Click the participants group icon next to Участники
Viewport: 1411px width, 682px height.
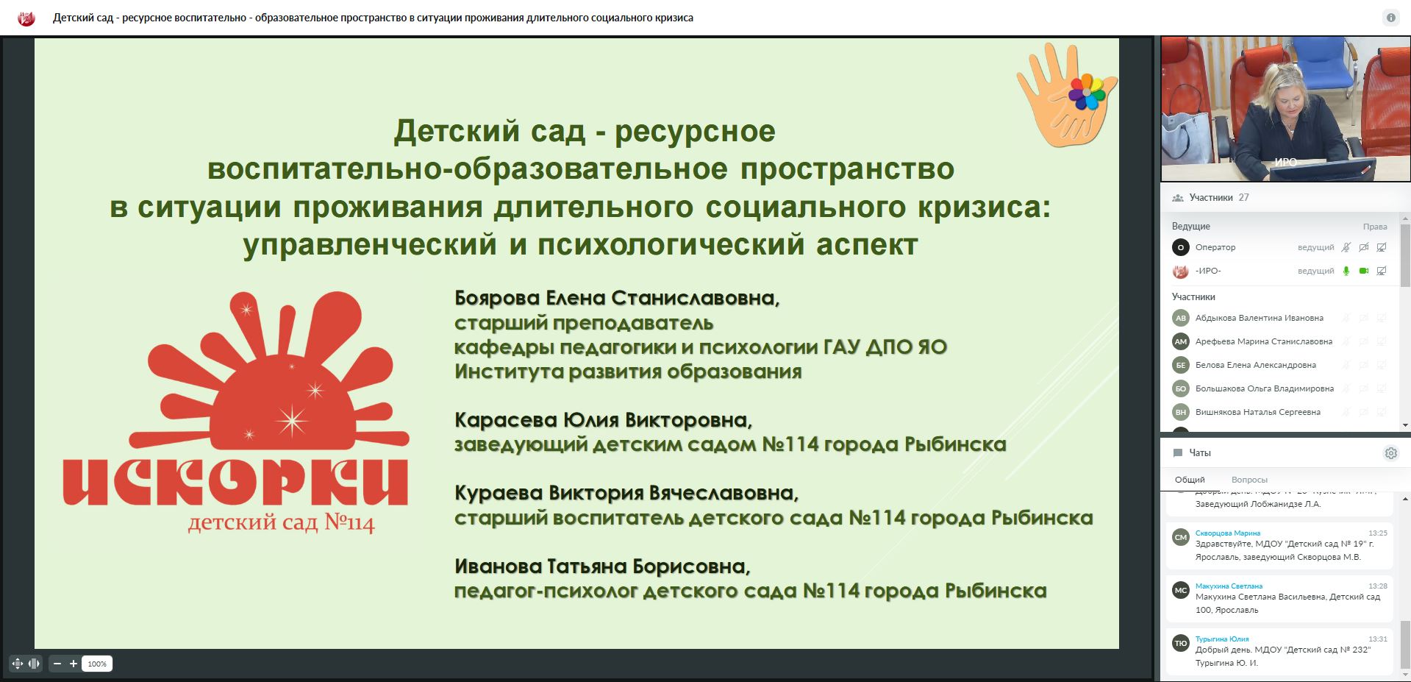pyautogui.click(x=1178, y=198)
